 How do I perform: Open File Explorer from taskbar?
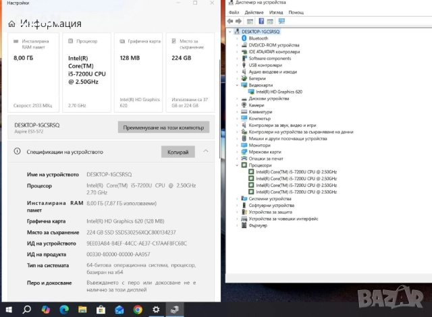[82, 310]
